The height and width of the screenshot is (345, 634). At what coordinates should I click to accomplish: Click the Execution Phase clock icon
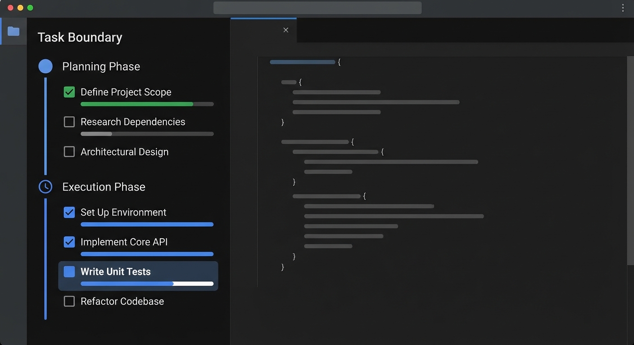pyautogui.click(x=45, y=187)
